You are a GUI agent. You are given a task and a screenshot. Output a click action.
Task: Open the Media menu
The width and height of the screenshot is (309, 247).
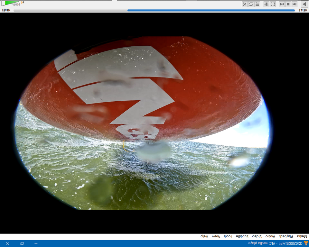coord(302,236)
